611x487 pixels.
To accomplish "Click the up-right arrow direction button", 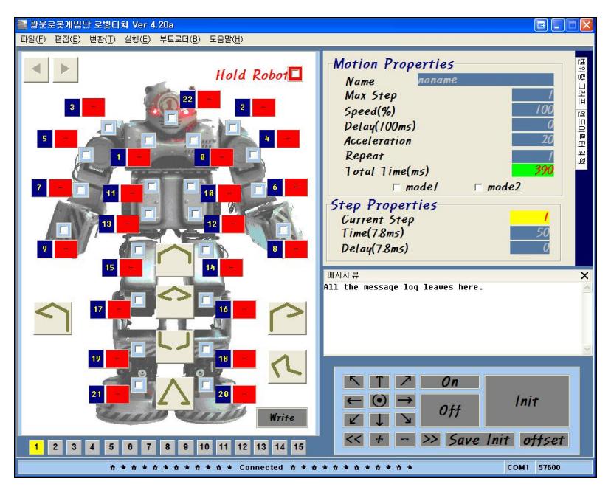I will point(405,381).
